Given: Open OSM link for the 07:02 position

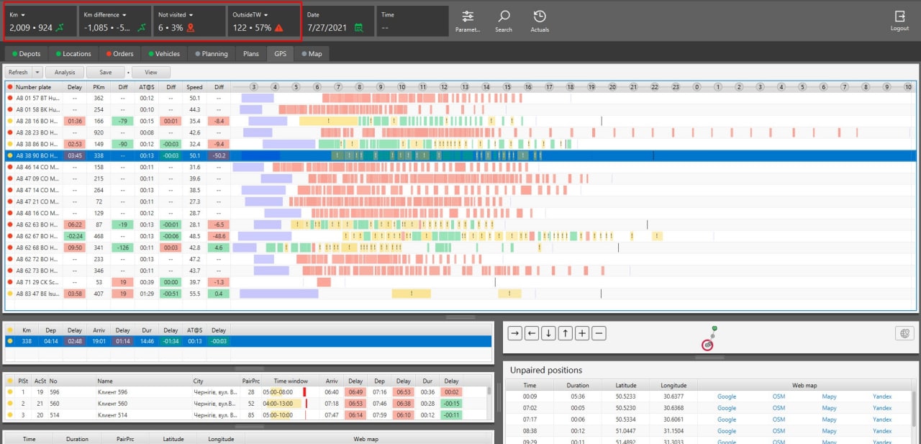Looking at the screenshot, I should click(779, 408).
